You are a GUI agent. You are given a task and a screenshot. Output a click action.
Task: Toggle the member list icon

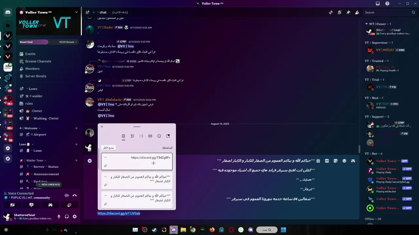click(x=357, y=12)
